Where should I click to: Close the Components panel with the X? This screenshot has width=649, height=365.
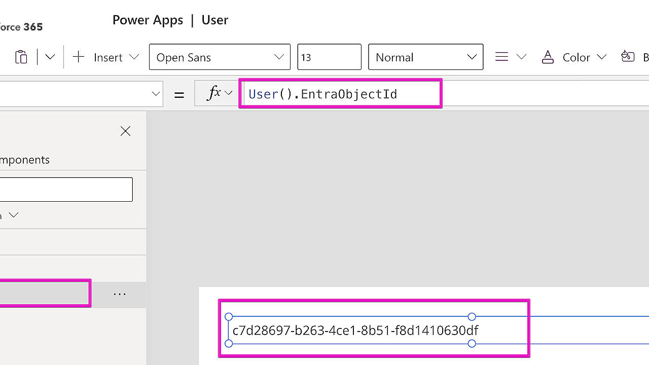point(125,131)
